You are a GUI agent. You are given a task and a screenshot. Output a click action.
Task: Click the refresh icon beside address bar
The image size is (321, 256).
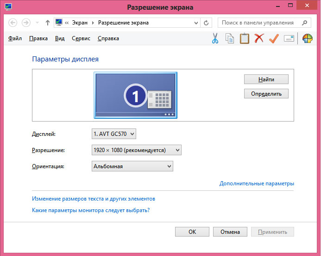206,23
